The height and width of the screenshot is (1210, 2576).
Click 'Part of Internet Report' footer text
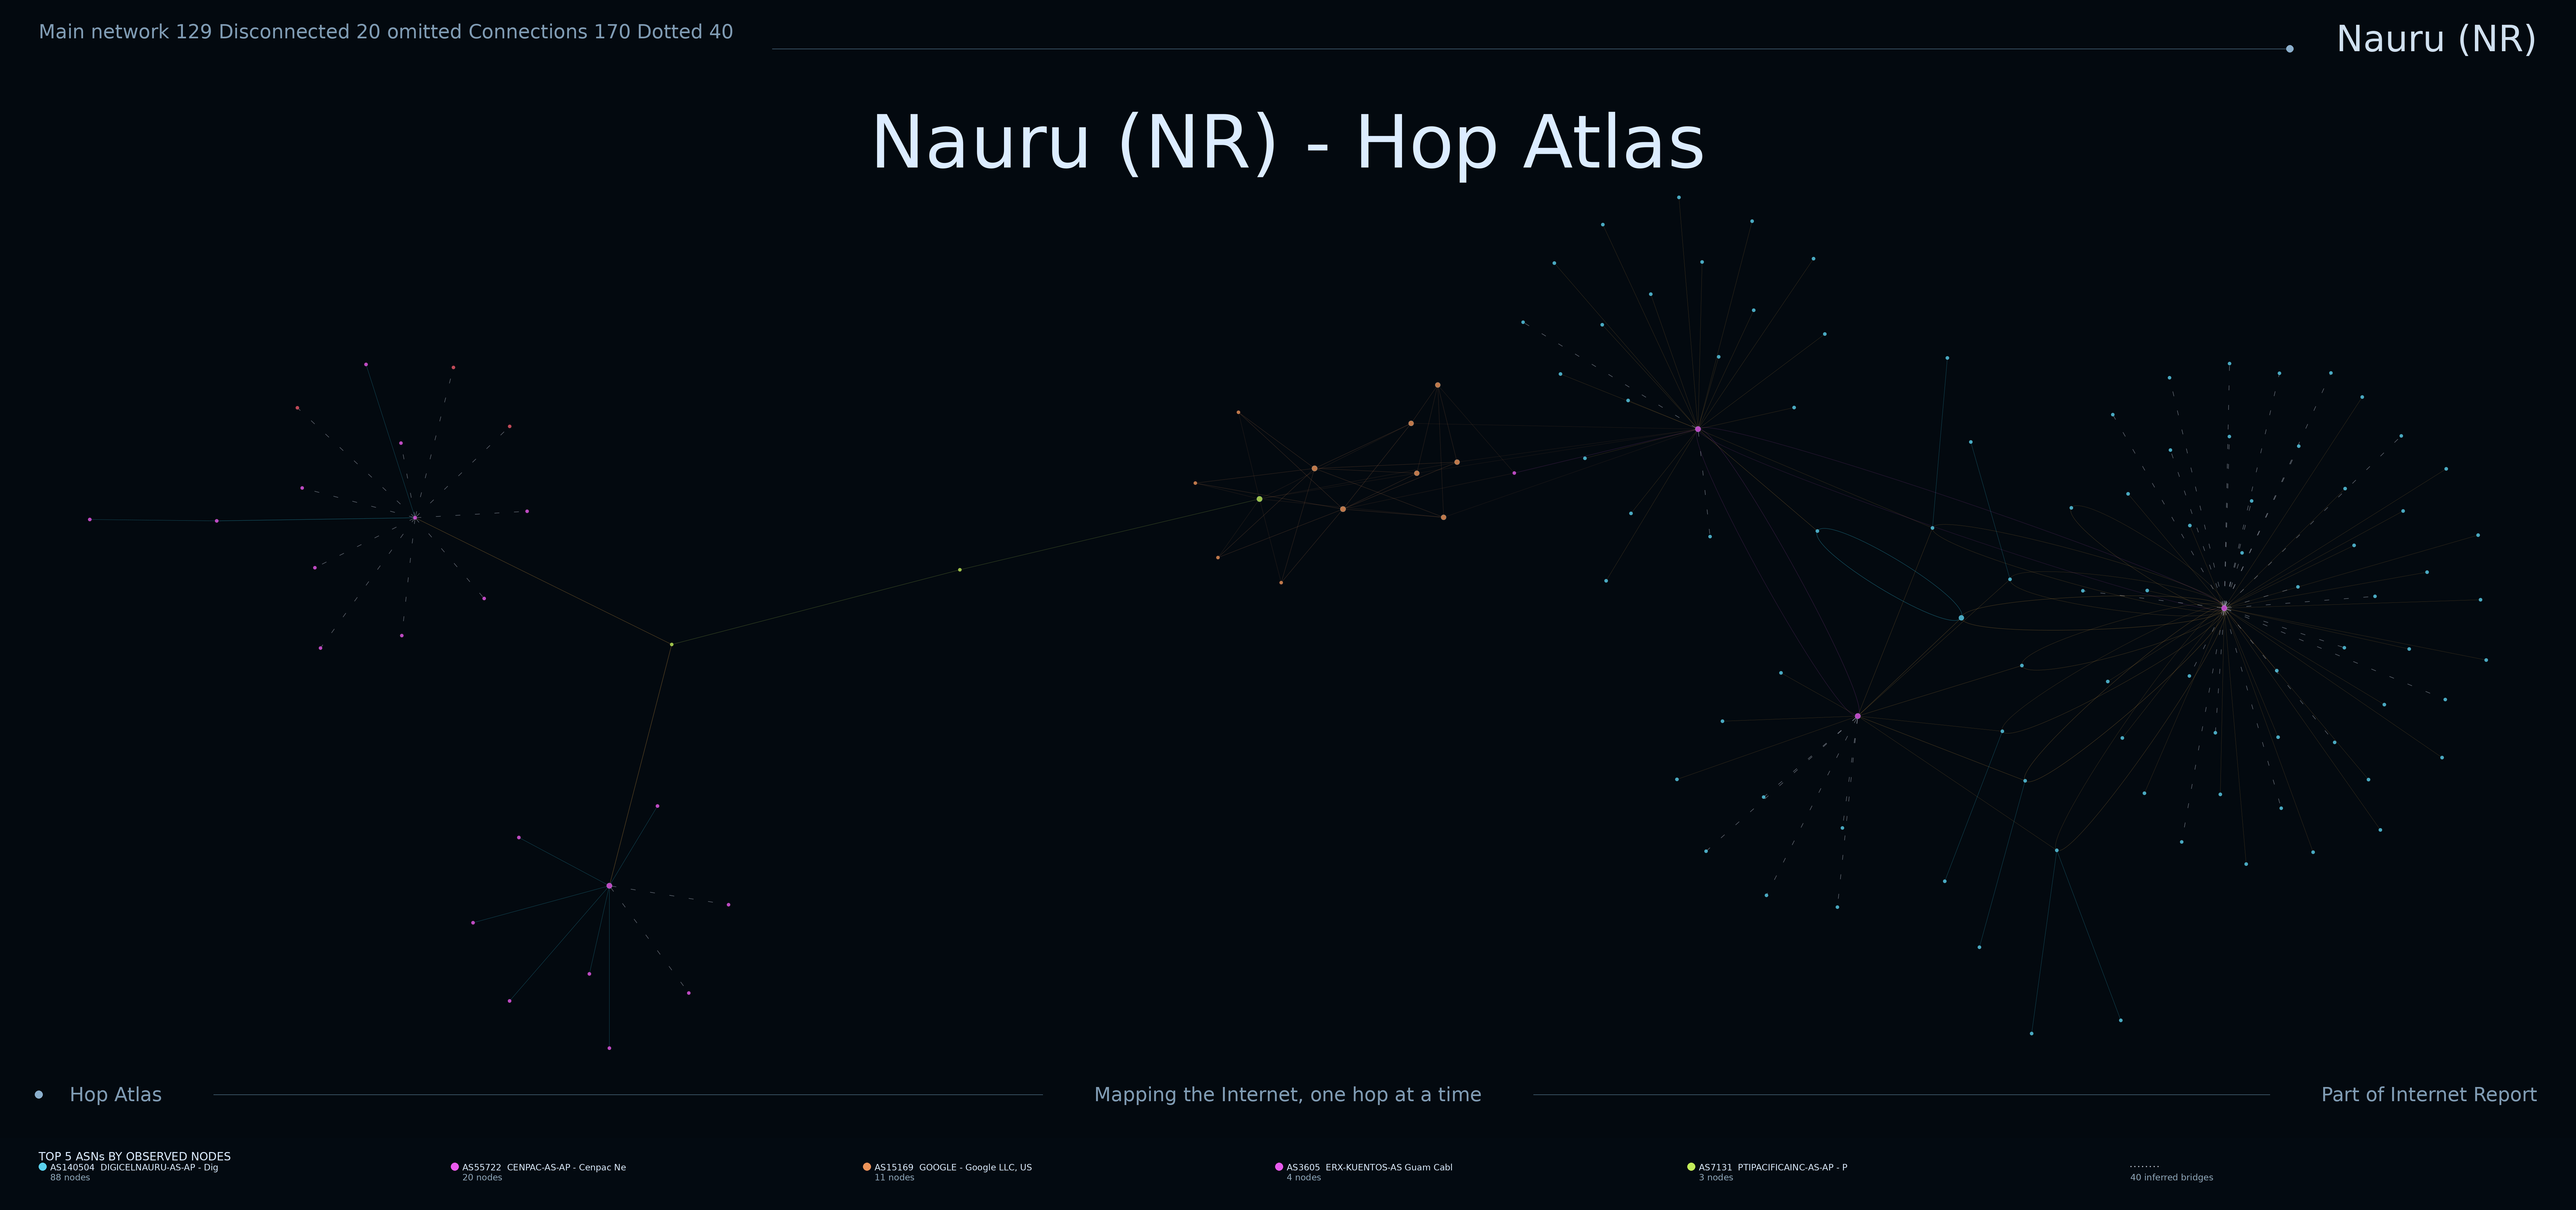[x=2429, y=1095]
